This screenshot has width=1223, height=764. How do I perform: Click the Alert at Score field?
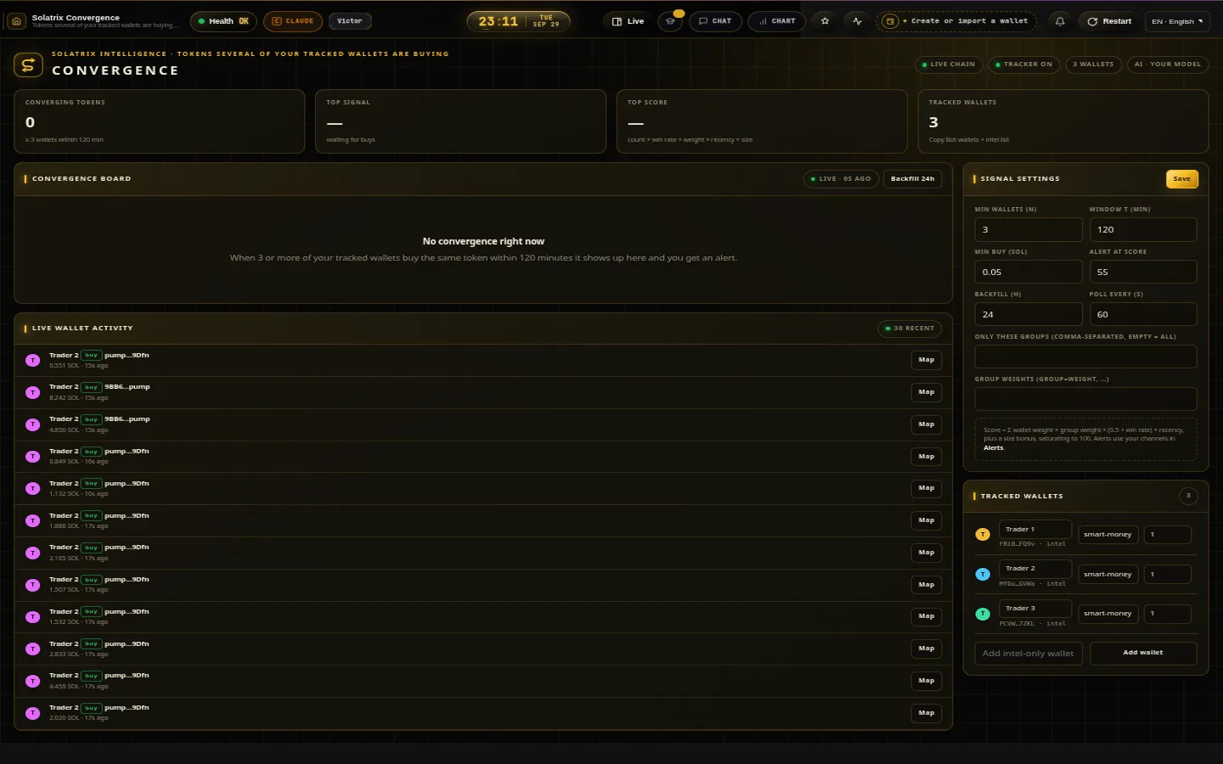point(1143,272)
